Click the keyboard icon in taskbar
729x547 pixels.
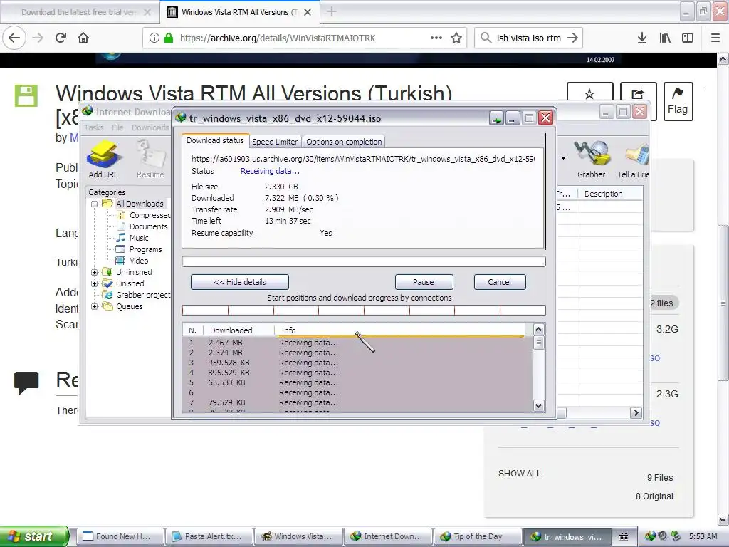[624, 536]
